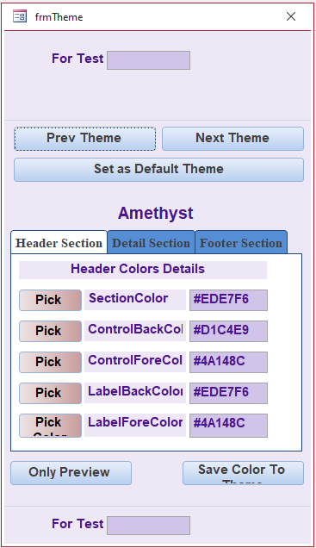Focus the top For Test field
This screenshot has height=548, width=316.
click(x=148, y=60)
